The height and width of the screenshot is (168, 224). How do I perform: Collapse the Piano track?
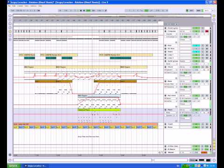tap(166, 110)
